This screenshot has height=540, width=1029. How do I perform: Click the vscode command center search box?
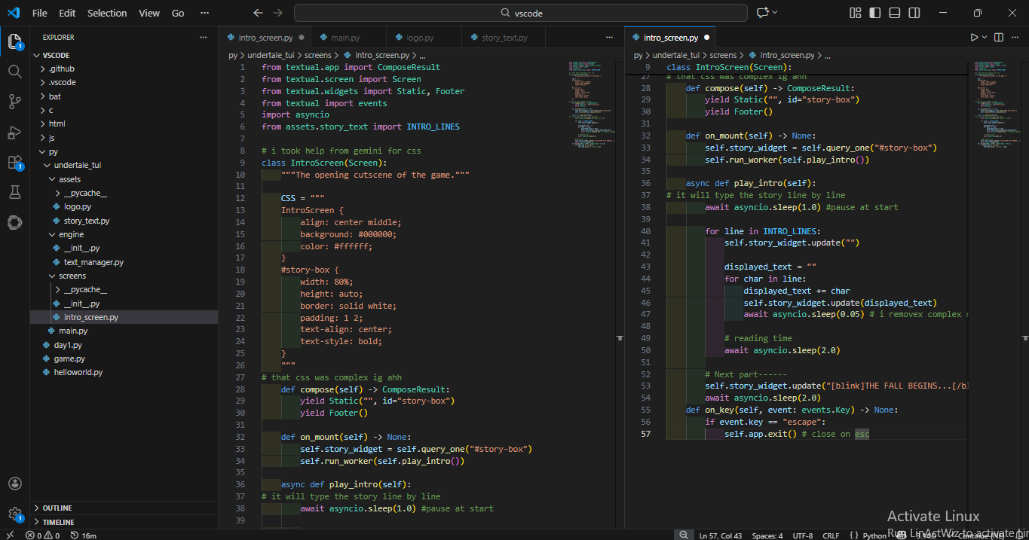(521, 13)
